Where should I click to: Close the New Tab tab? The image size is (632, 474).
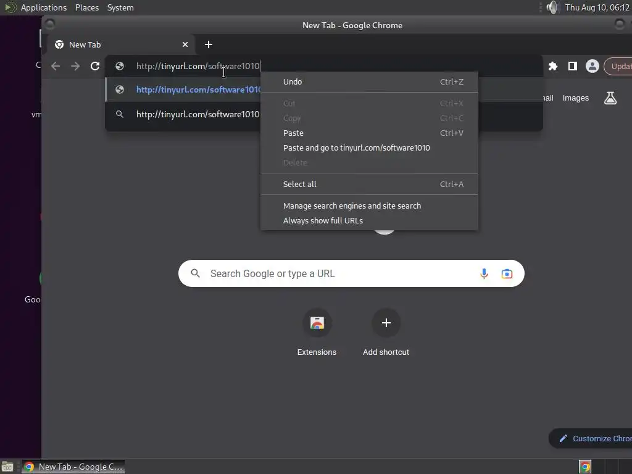click(x=185, y=44)
